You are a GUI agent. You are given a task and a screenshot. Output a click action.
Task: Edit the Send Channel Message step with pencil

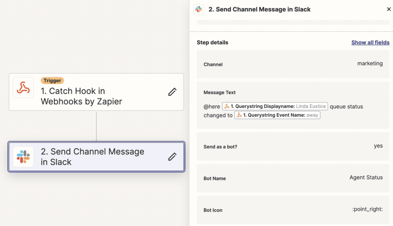coord(172,156)
